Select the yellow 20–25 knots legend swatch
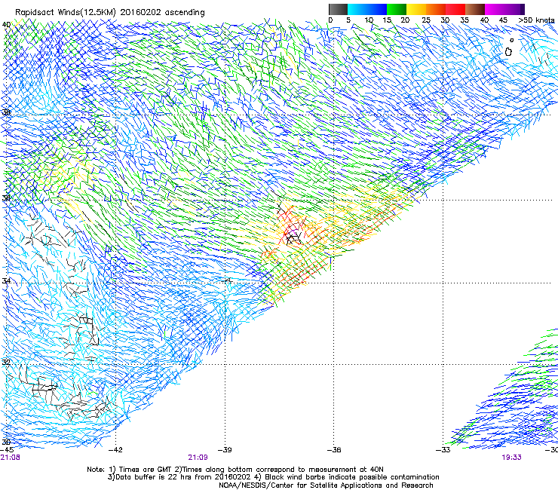558x490 pixels. pos(416,9)
